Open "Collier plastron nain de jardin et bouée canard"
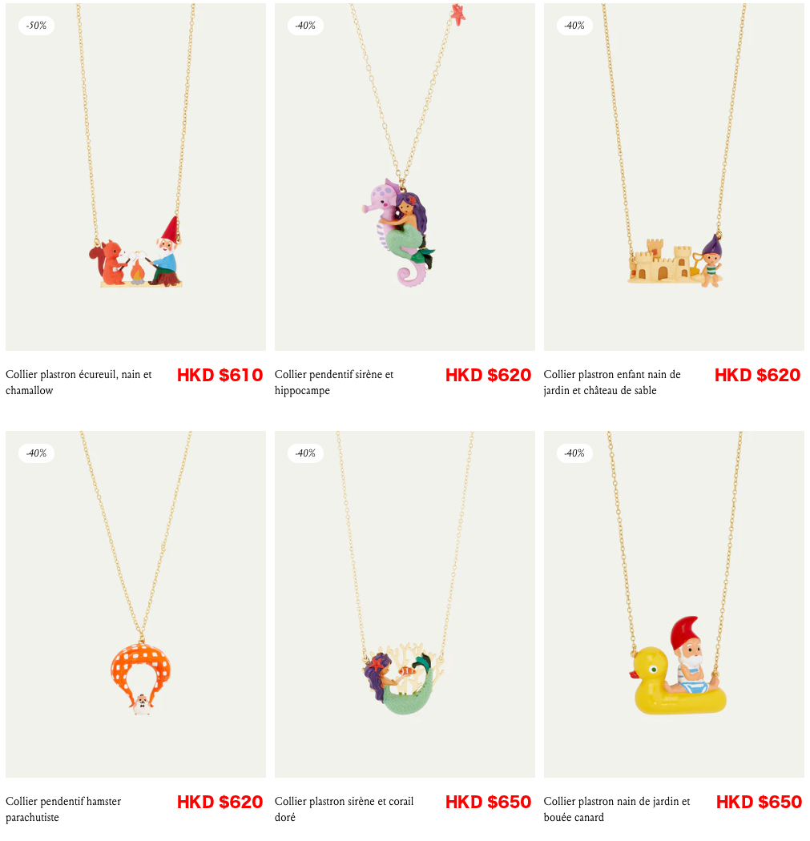Screen dimensions: 810x841 [x=617, y=809]
